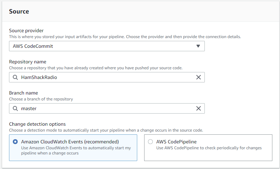
Task: Click the Source provider label
Action: pyautogui.click(x=26, y=30)
